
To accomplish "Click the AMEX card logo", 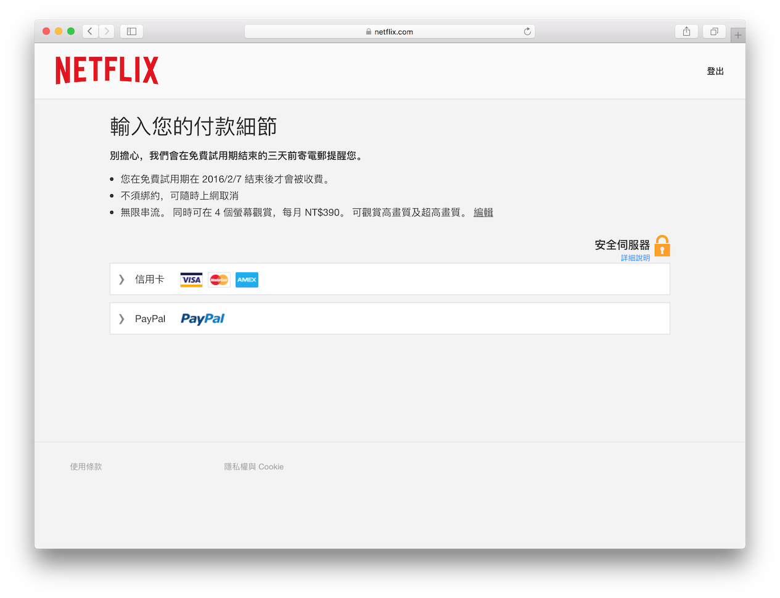I will click(247, 280).
